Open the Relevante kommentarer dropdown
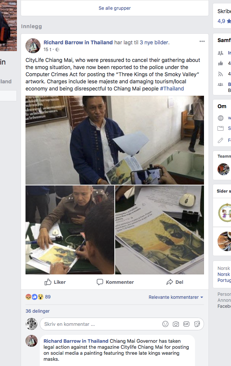The width and height of the screenshot is (231, 366). (176, 297)
